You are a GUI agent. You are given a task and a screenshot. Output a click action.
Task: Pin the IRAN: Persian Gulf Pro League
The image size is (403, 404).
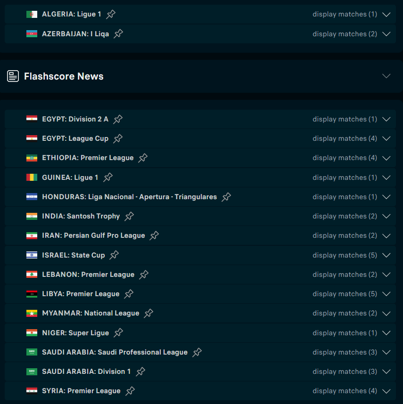[x=155, y=235]
